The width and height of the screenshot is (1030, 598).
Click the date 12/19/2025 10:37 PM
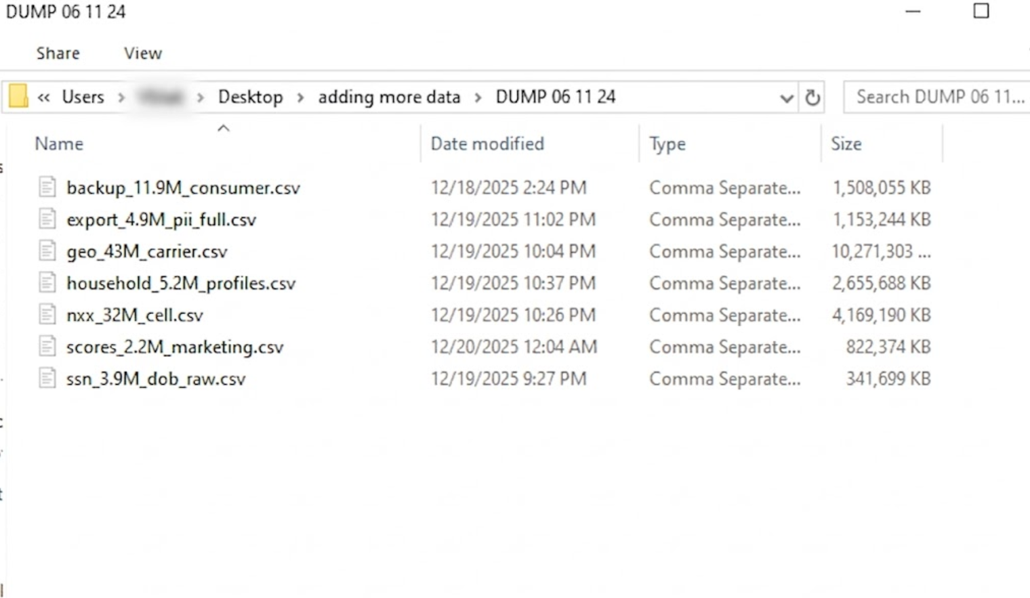(x=513, y=283)
